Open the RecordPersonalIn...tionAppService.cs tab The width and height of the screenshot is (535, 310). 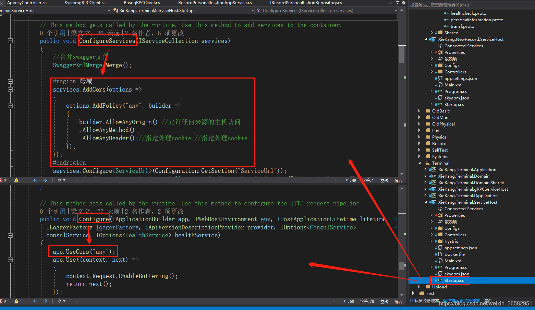tap(215, 3)
